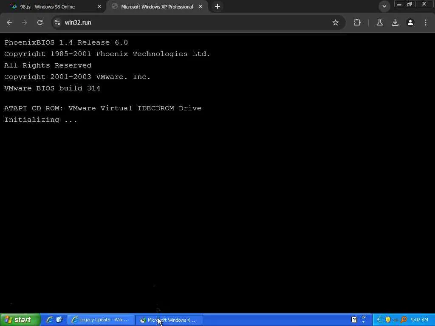Click the 9:07 AM system clock
The height and width of the screenshot is (326, 435).
click(x=419, y=320)
